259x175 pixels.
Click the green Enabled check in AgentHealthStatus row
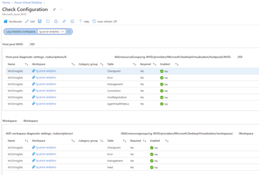pyautogui.click(x=162, y=104)
